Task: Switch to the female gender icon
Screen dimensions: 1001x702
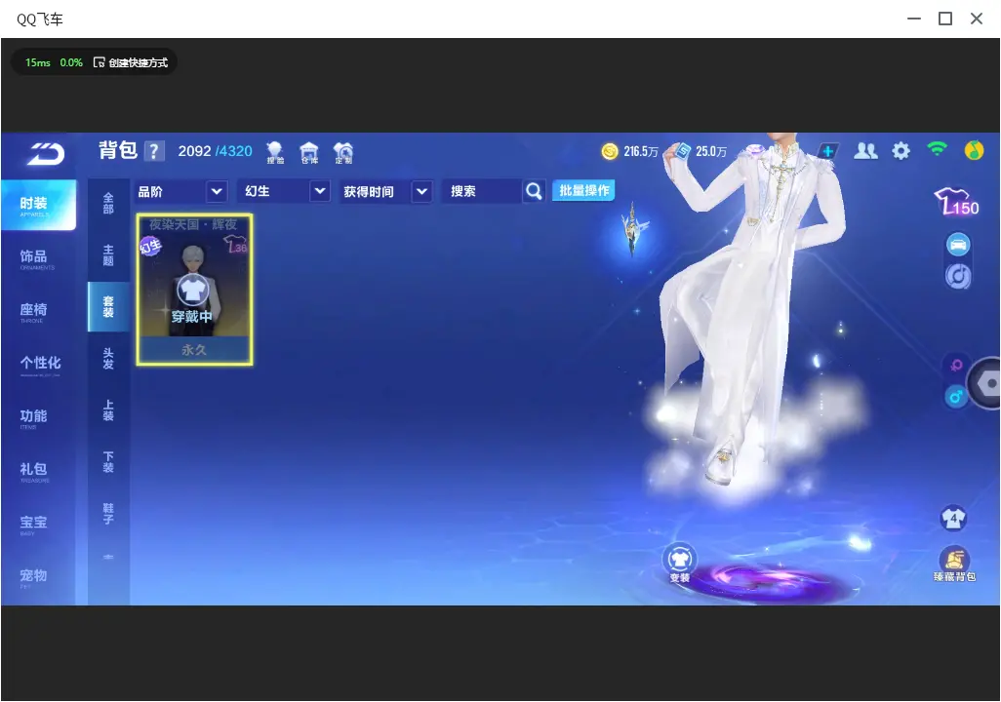Action: coord(956,365)
